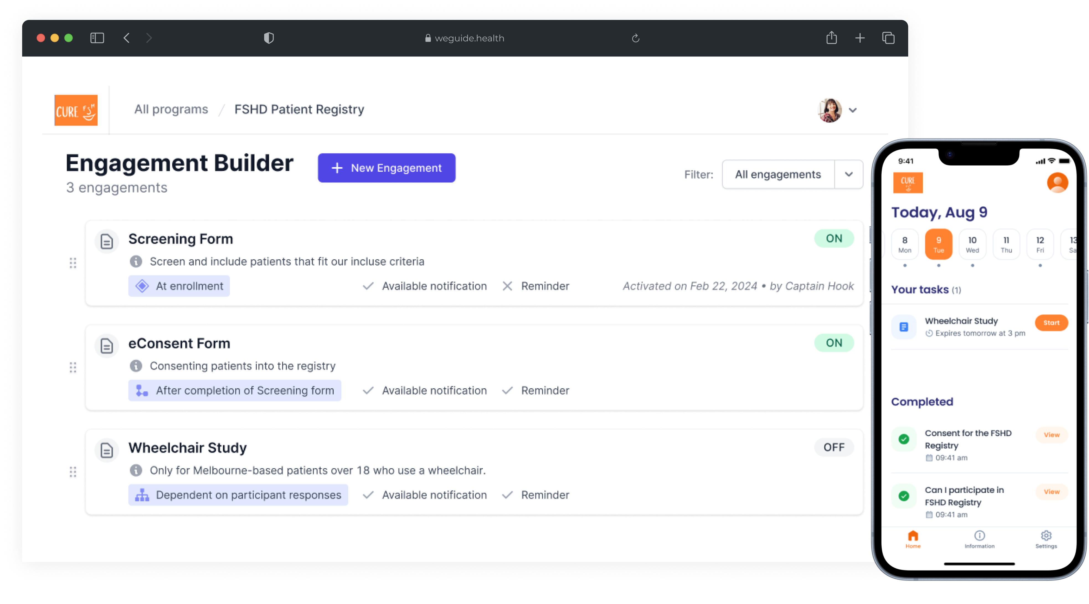This screenshot has height=604, width=1089.
Task: Click the New Engagement button
Action: coord(386,168)
